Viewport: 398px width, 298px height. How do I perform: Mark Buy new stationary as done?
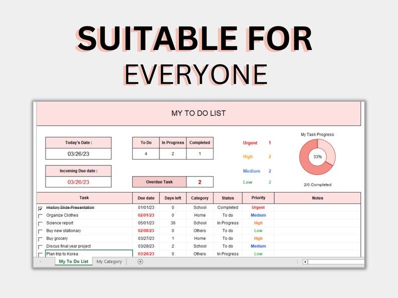point(41,231)
